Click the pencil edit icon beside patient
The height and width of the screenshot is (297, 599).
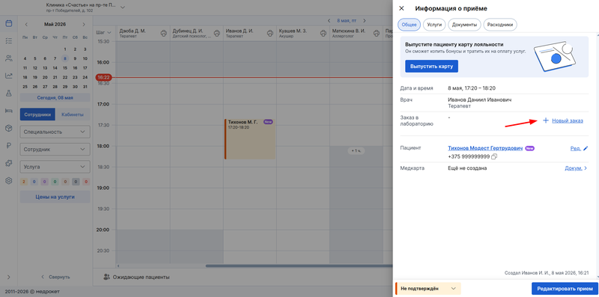[586, 148]
